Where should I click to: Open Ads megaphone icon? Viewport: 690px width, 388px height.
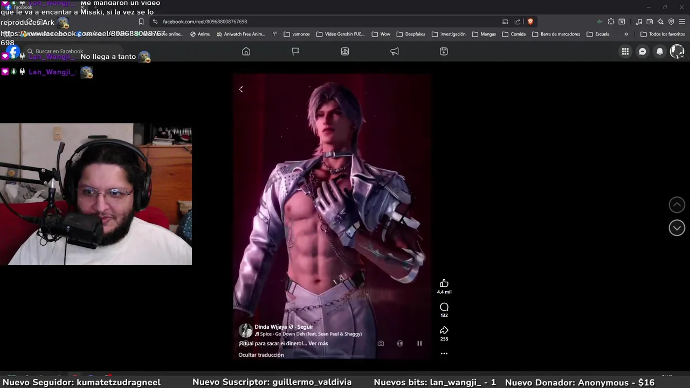[395, 51]
